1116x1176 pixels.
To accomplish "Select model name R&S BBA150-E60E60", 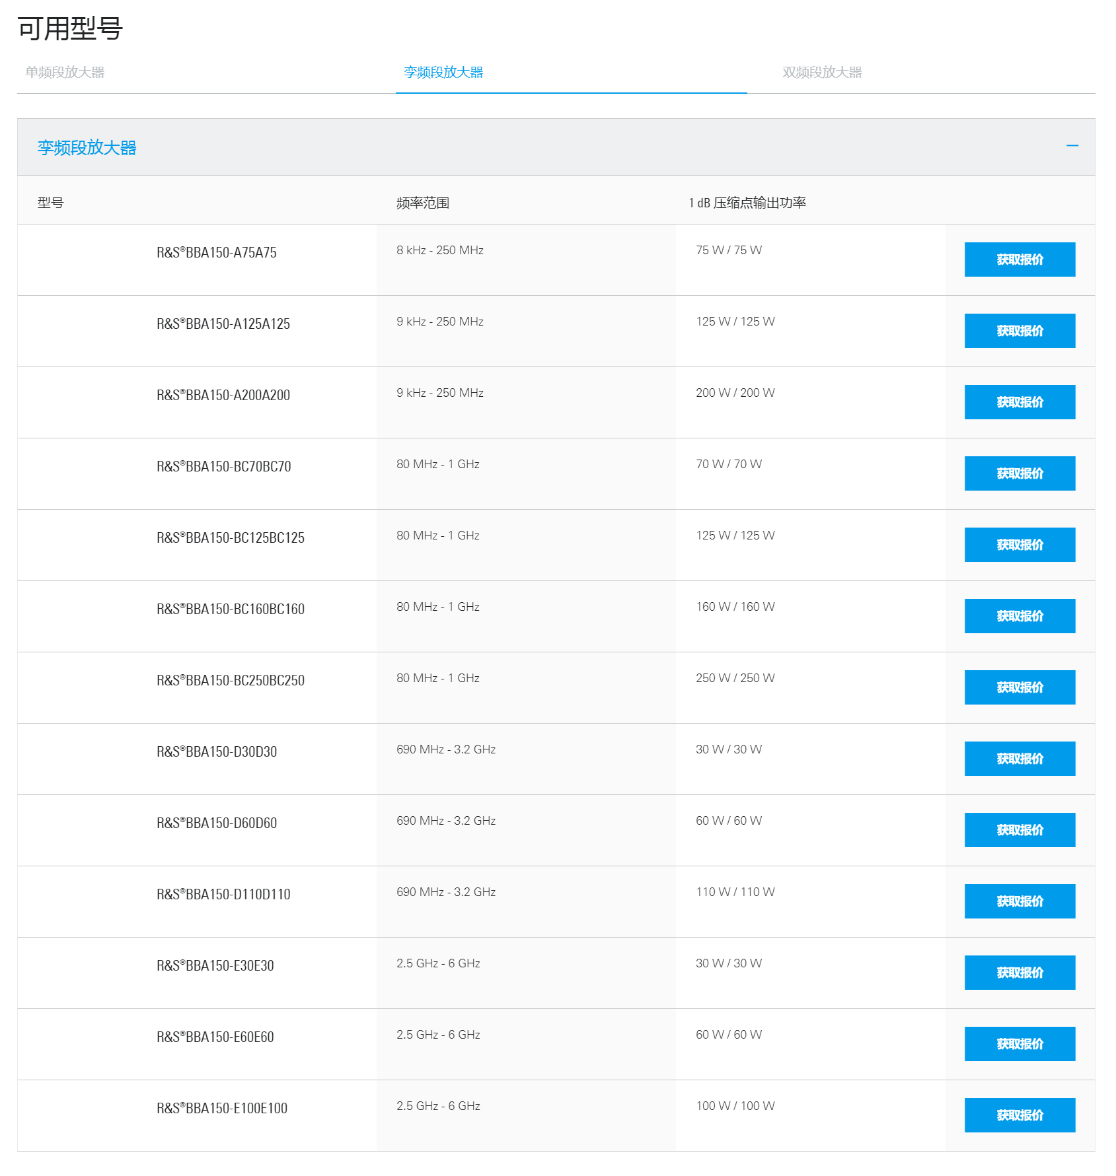I will click(x=215, y=1037).
